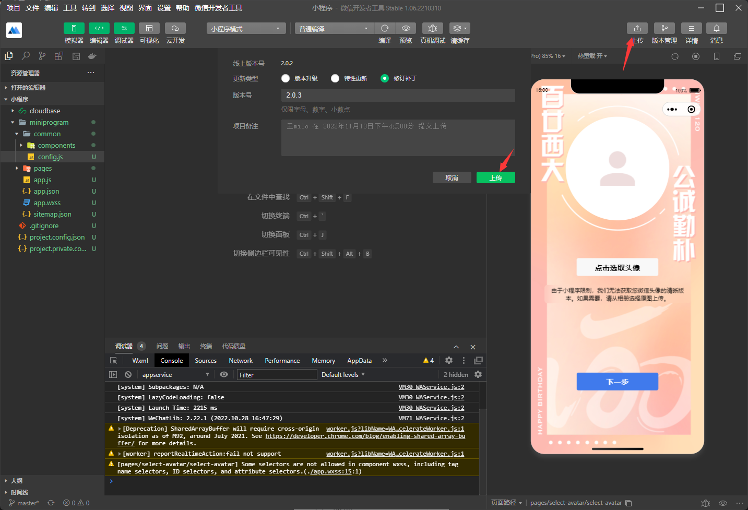Click the 预览 preview eye icon
The width and height of the screenshot is (748, 510).
(x=406, y=28)
